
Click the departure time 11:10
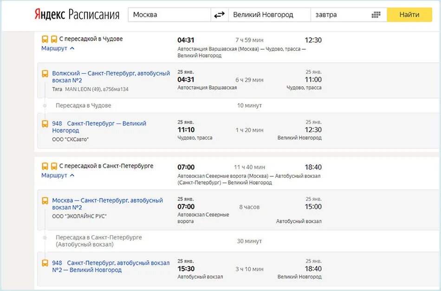[x=186, y=130]
